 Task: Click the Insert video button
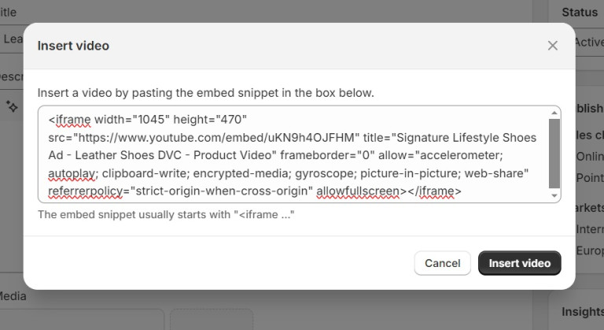519,263
